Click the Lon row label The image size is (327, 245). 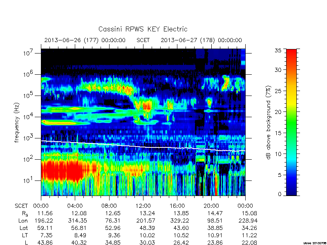[x=23, y=220]
